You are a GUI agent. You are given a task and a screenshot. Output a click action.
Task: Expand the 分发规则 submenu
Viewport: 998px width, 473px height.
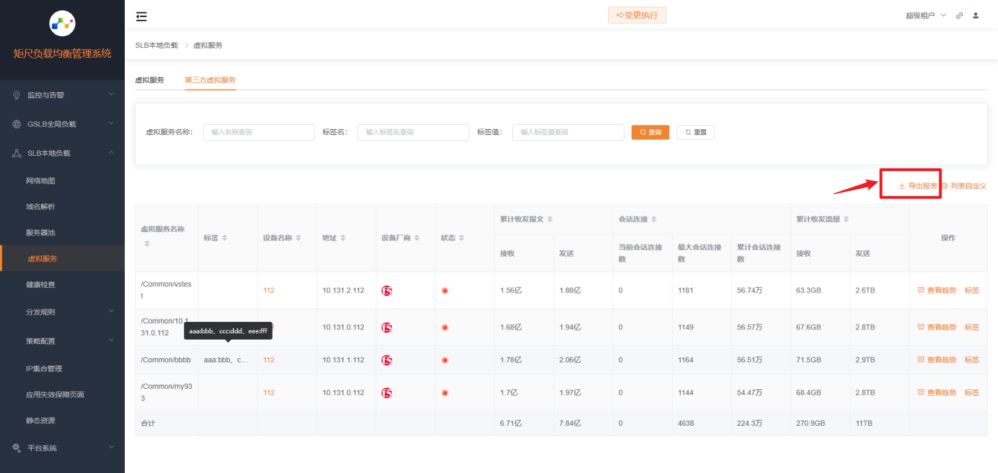tap(62, 312)
